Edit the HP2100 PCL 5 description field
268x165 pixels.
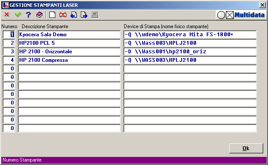coord(69,43)
